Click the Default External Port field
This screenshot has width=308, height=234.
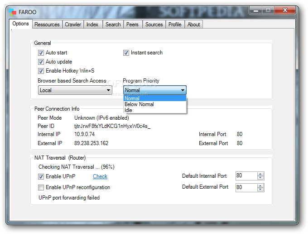pos(246,188)
